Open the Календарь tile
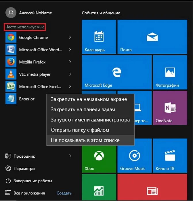 coord(99,37)
